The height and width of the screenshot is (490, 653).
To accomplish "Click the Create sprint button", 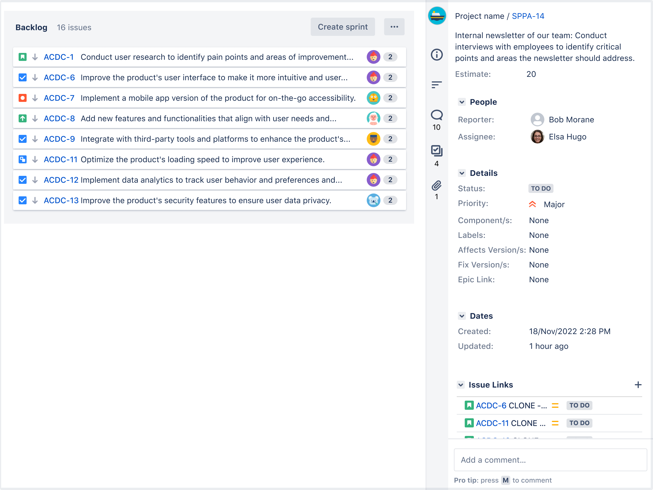I will [x=343, y=27].
